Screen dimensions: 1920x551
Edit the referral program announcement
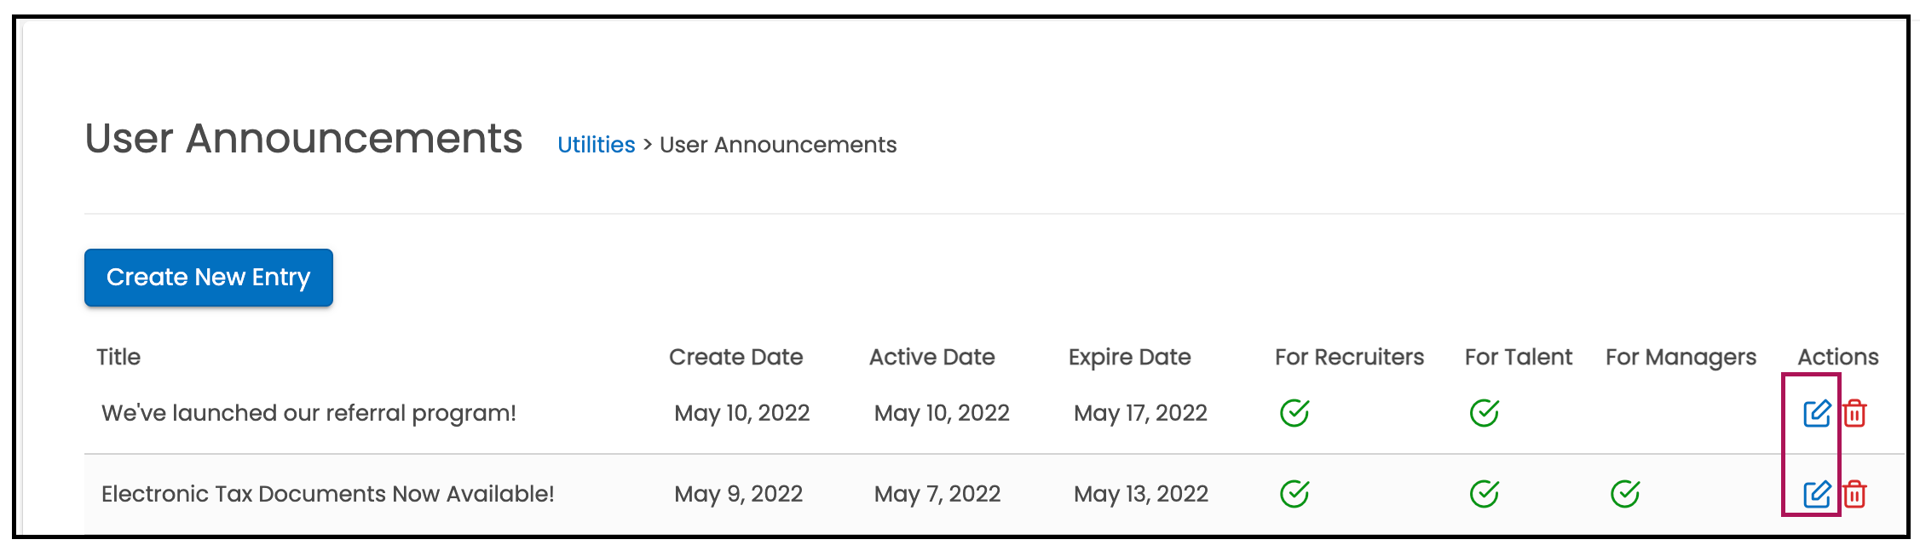pyautogui.click(x=1816, y=414)
